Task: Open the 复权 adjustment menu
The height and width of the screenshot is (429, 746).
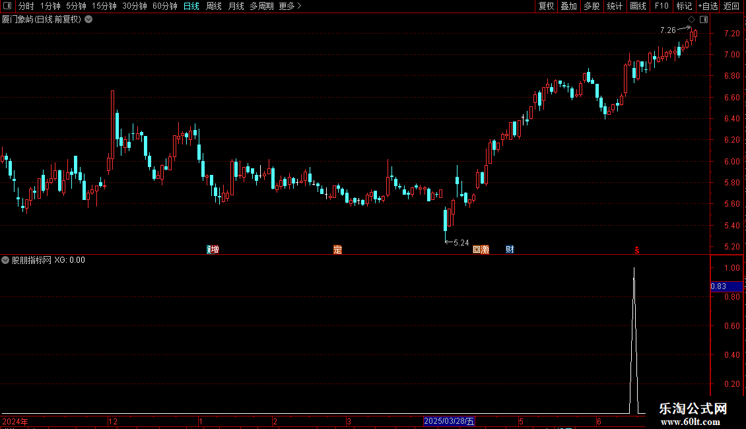Action: point(546,6)
